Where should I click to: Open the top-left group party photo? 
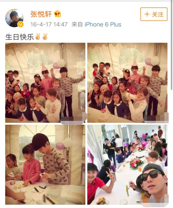click(x=45, y=83)
